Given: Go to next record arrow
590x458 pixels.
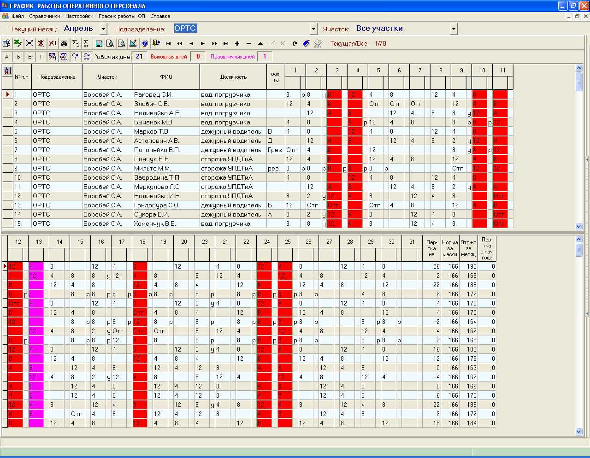Looking at the screenshot, I should coord(203,43).
